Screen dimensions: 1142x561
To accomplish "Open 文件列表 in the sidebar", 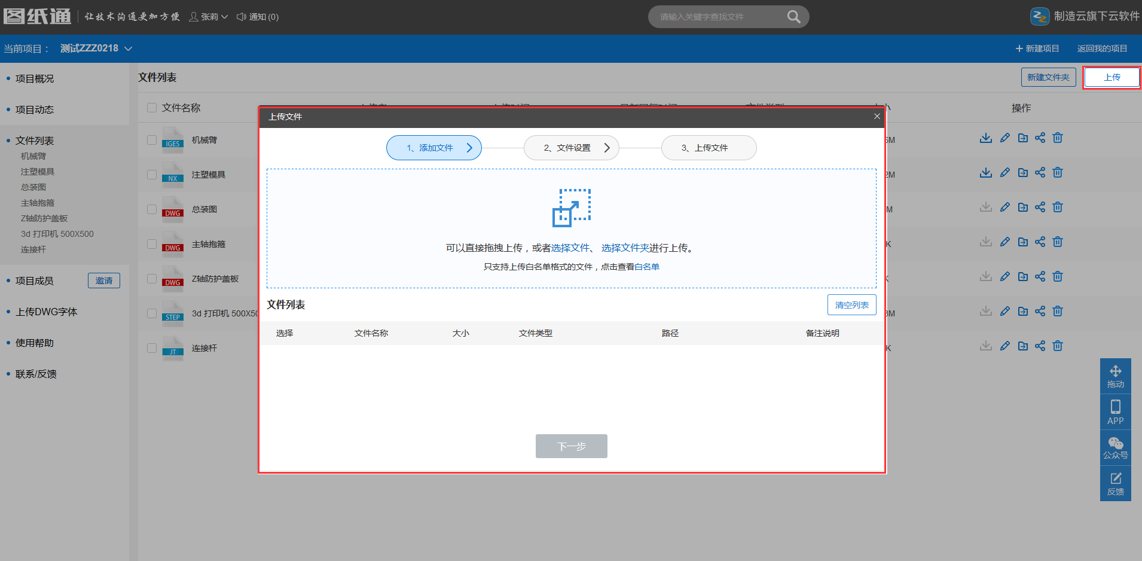I will pos(35,141).
